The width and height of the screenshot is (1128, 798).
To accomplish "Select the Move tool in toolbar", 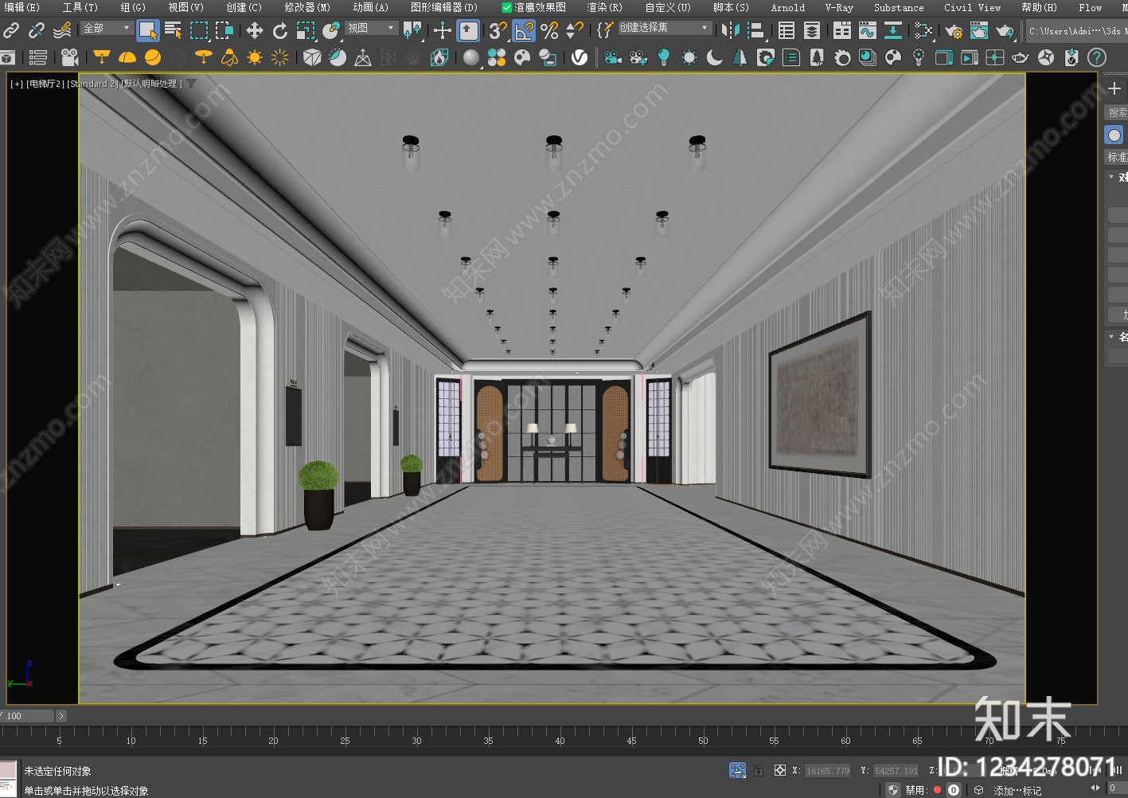I will (254, 31).
